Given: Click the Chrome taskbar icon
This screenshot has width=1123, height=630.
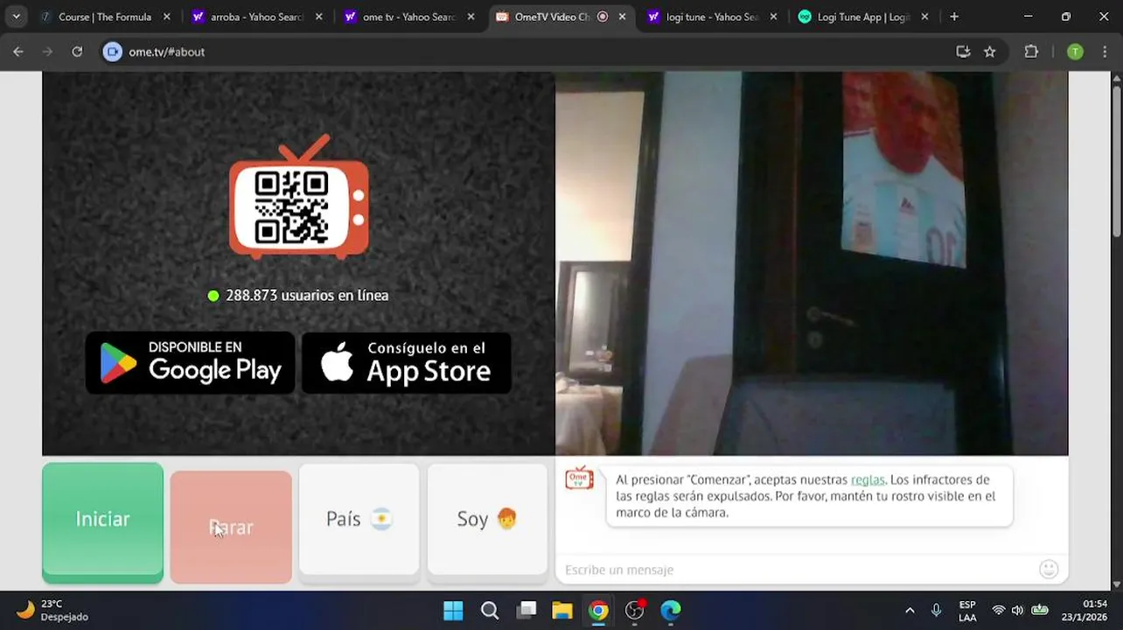Looking at the screenshot, I should [598, 610].
